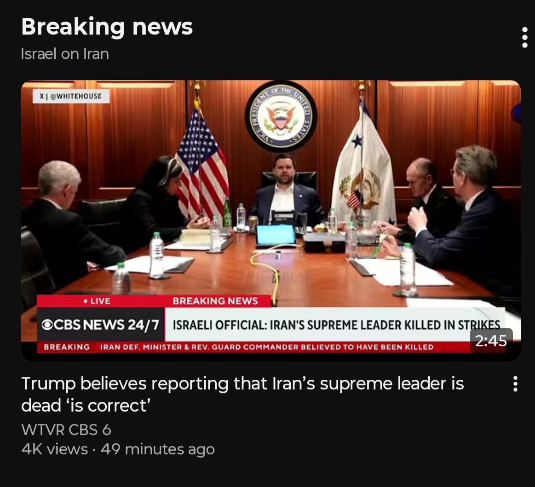Click the CBS News 24/7 logo in the thumbnail
The width and height of the screenshot is (535, 487).
(x=101, y=325)
